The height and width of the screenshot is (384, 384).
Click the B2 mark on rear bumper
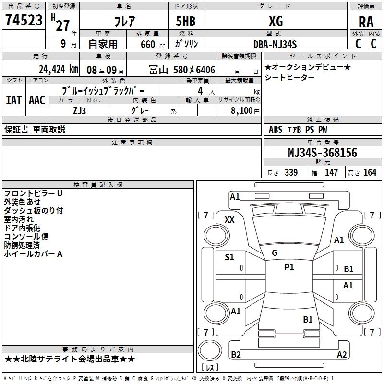236,354
